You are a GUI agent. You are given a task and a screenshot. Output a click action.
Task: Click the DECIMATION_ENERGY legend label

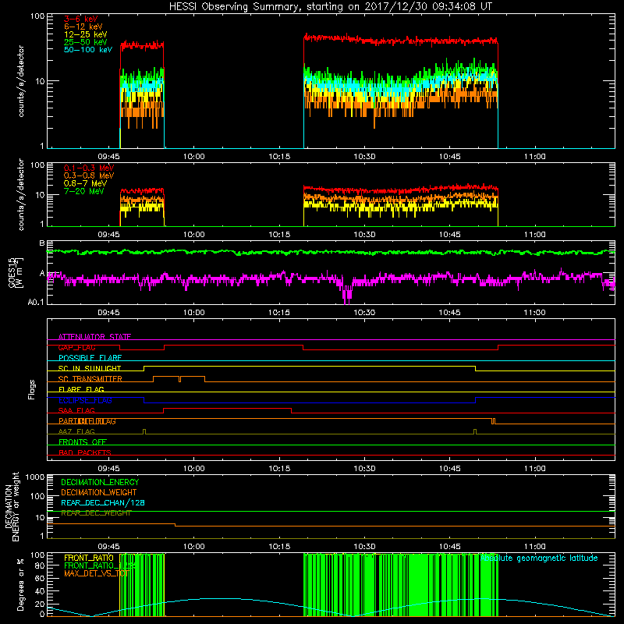pyautogui.click(x=100, y=482)
